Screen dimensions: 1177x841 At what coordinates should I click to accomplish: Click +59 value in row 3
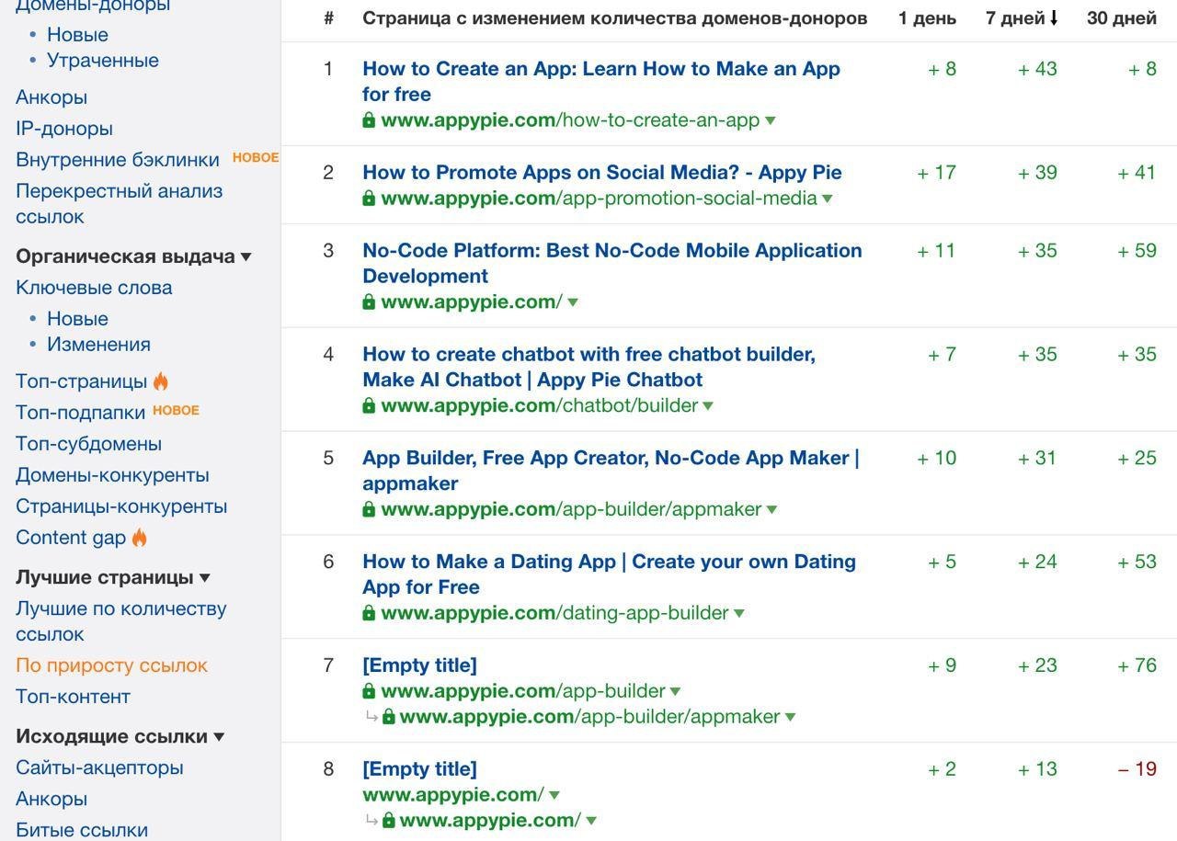[1137, 250]
